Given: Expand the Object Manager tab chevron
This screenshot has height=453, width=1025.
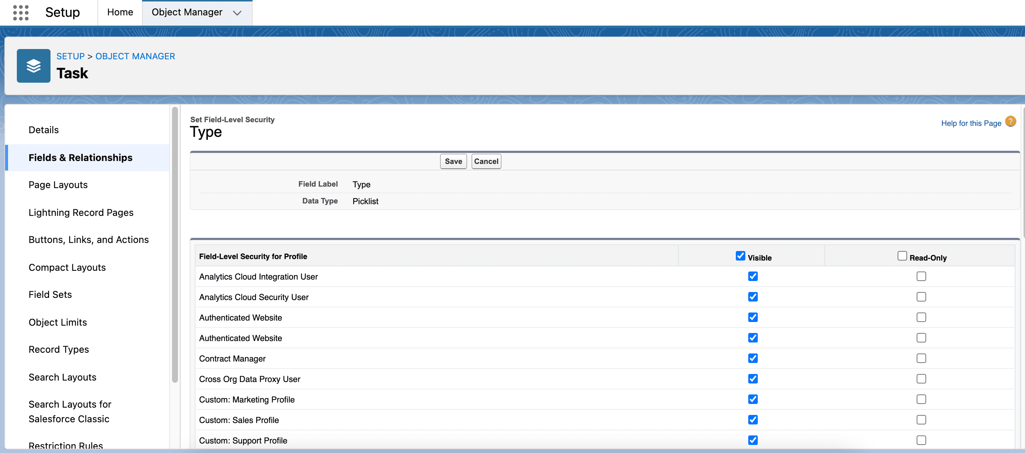Looking at the screenshot, I should tap(237, 13).
